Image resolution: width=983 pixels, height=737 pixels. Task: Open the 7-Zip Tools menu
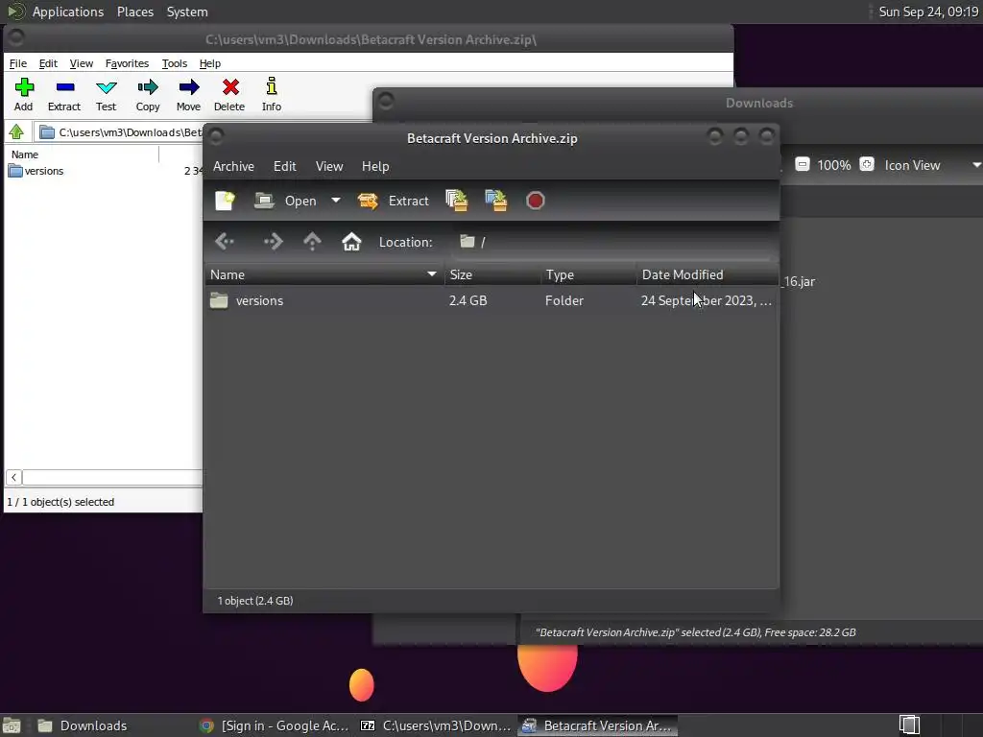click(175, 63)
